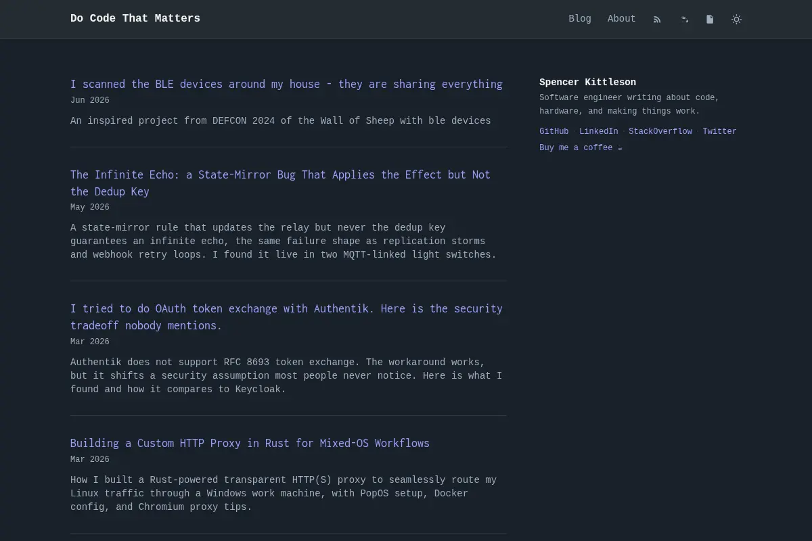The height and width of the screenshot is (541, 812).
Task: Click the Rust-powered transparent proxy summary text
Action: 284,494
